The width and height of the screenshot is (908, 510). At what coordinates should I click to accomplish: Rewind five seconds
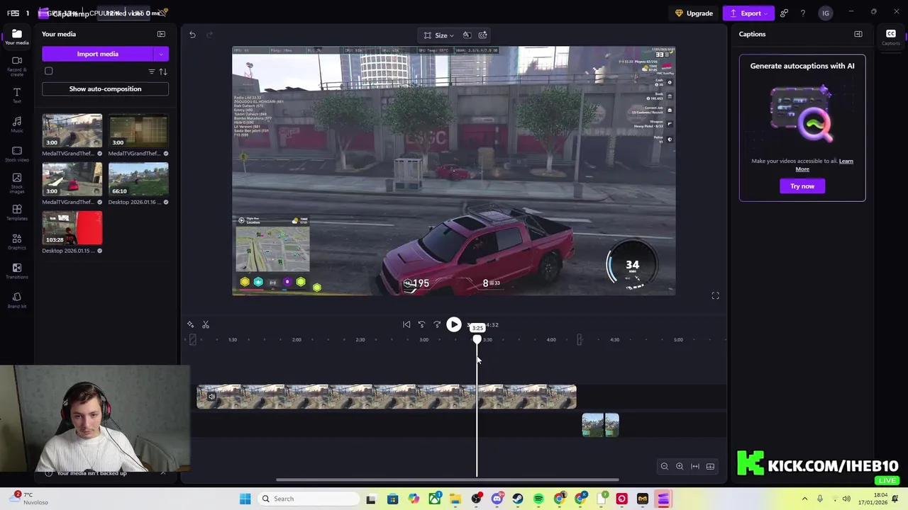(421, 324)
